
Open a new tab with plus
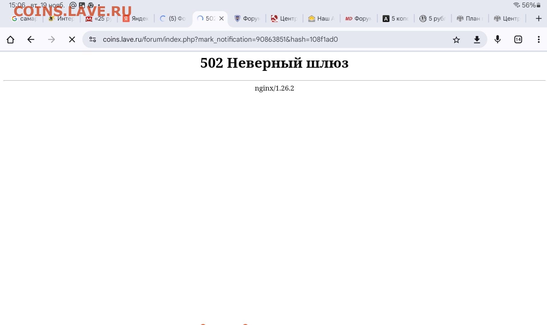click(539, 19)
